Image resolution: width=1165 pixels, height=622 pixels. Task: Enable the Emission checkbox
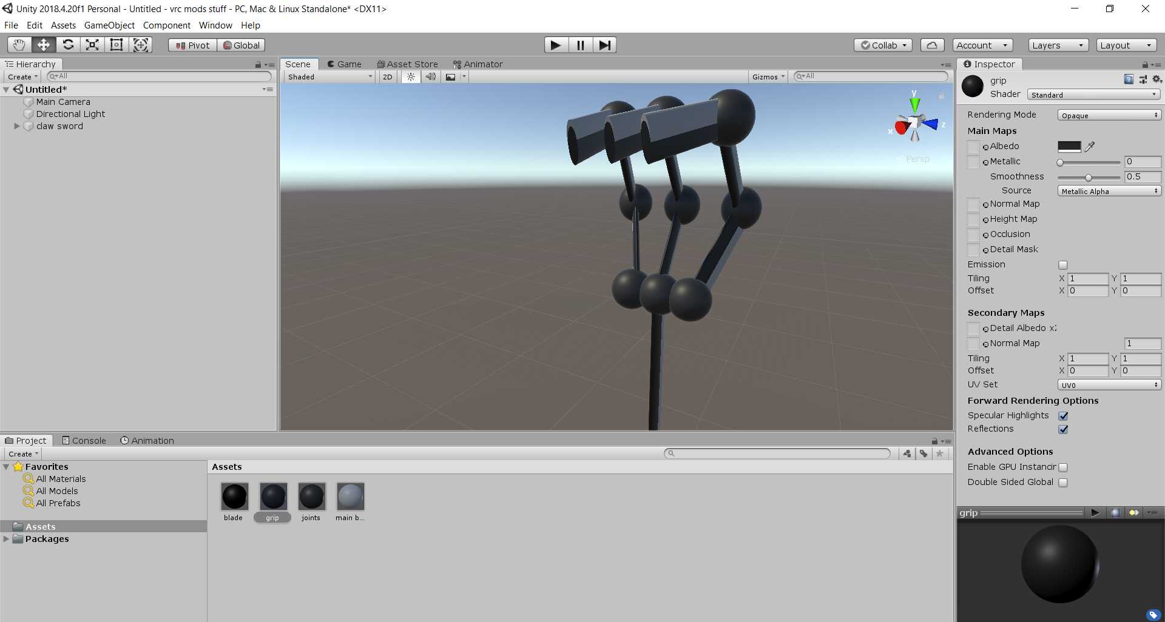pyautogui.click(x=1062, y=265)
